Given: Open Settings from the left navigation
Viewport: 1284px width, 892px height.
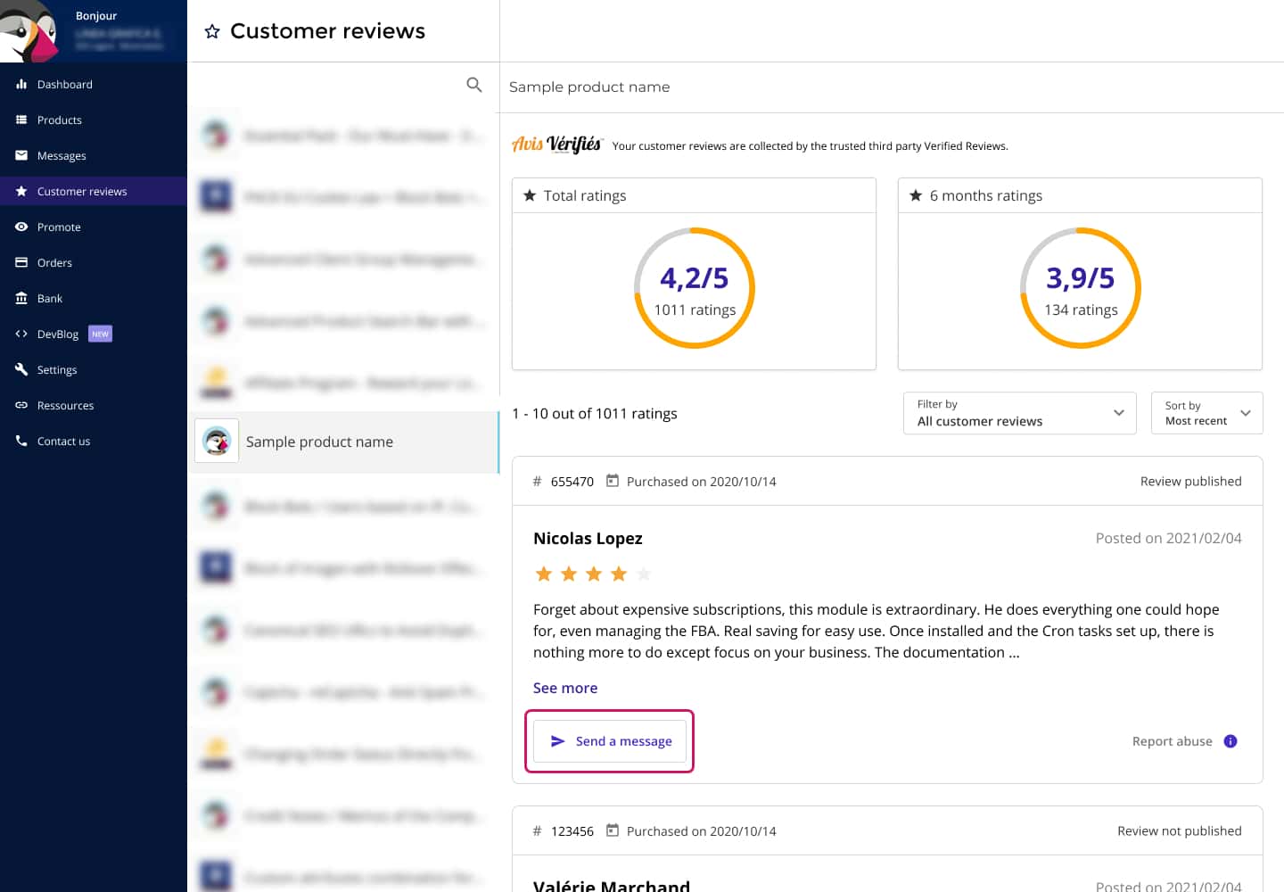Looking at the screenshot, I should pos(57,370).
